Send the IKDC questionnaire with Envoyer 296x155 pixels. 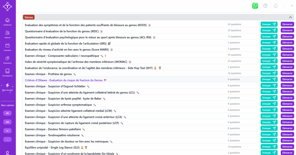pyautogui.click(x=269, y=30)
